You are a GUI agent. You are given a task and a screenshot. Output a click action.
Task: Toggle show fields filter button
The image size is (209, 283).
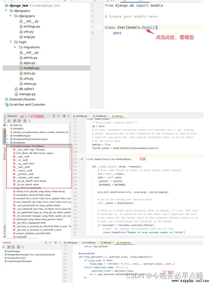19,121
